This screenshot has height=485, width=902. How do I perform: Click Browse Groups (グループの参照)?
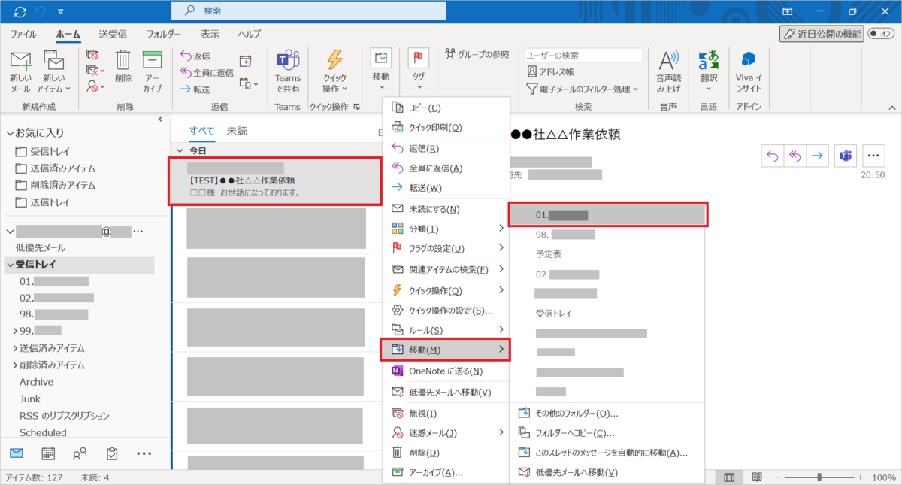coord(477,54)
